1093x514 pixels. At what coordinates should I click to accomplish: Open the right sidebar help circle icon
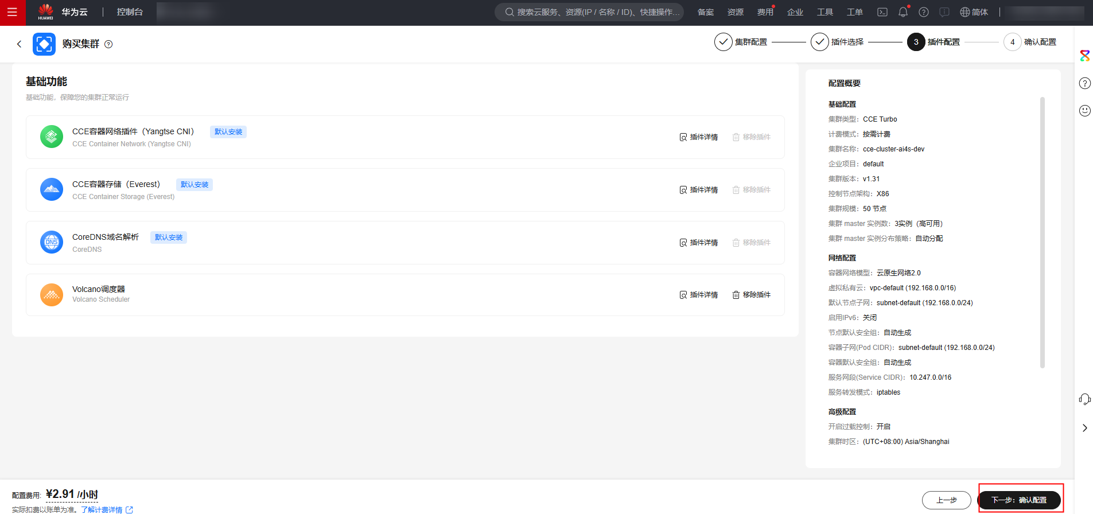[1084, 83]
